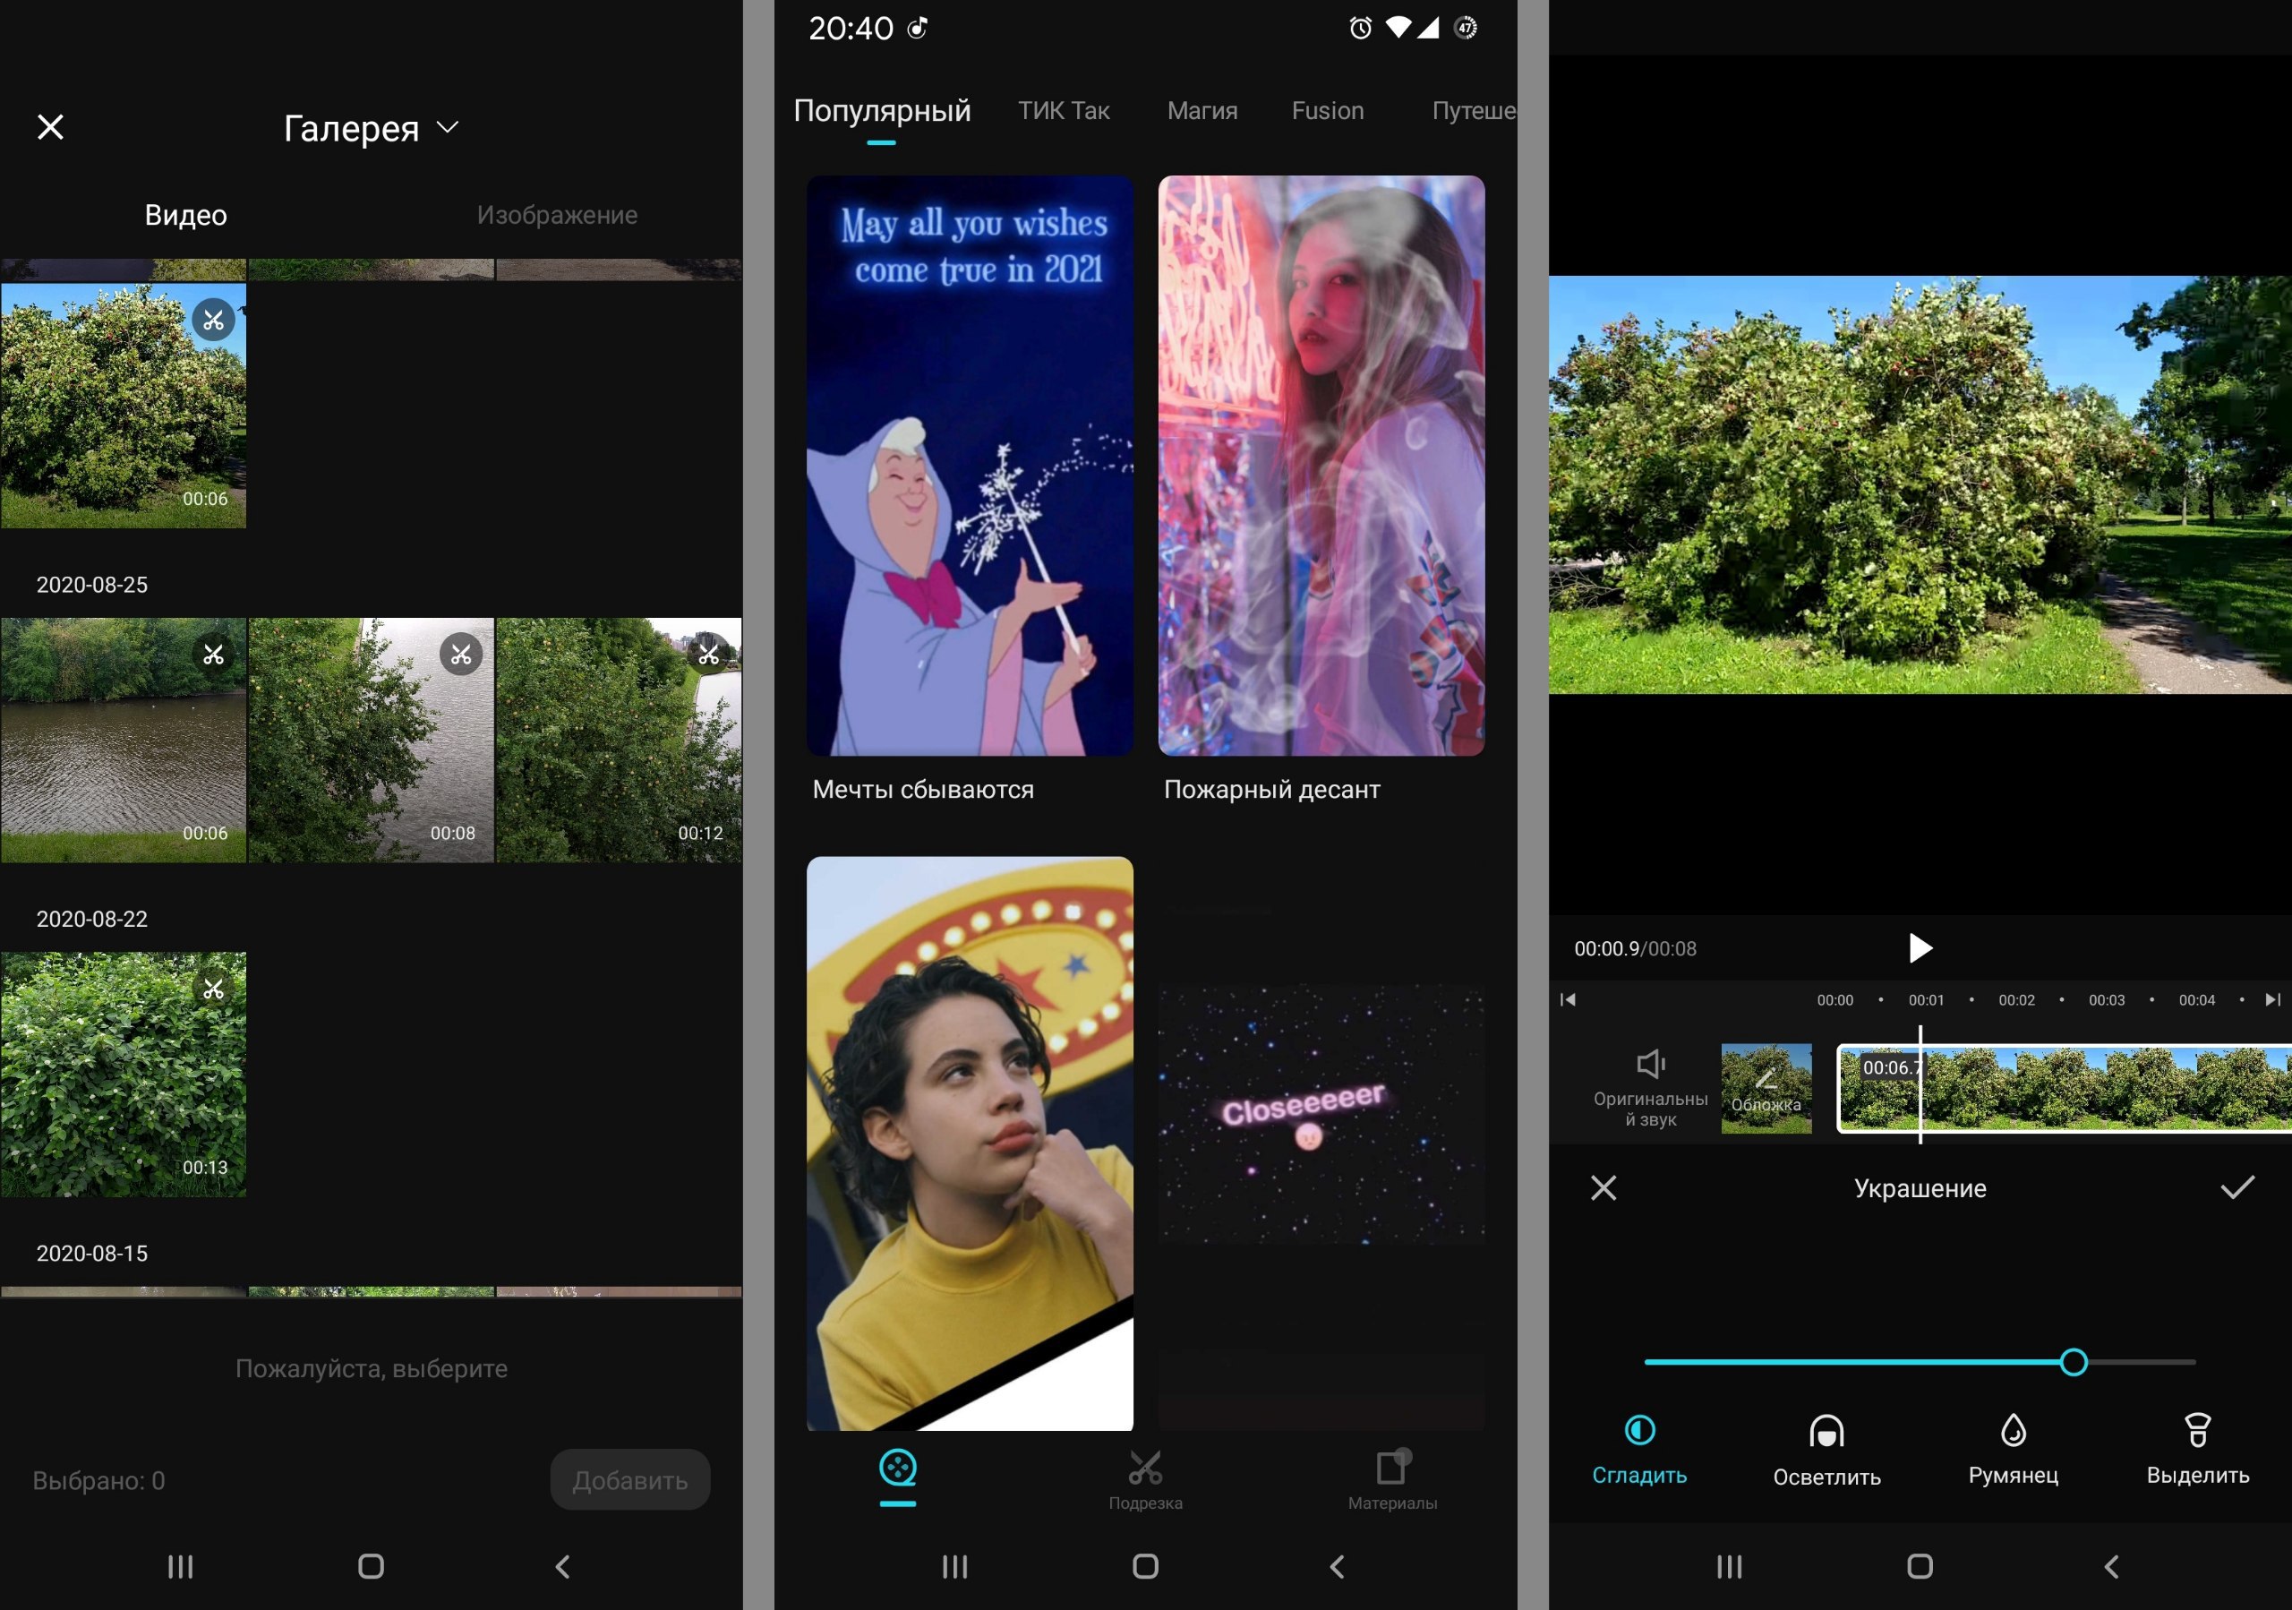Image resolution: width=2292 pixels, height=1610 pixels.
Task: Confirm Украшение with the checkmark
Action: point(2236,1186)
